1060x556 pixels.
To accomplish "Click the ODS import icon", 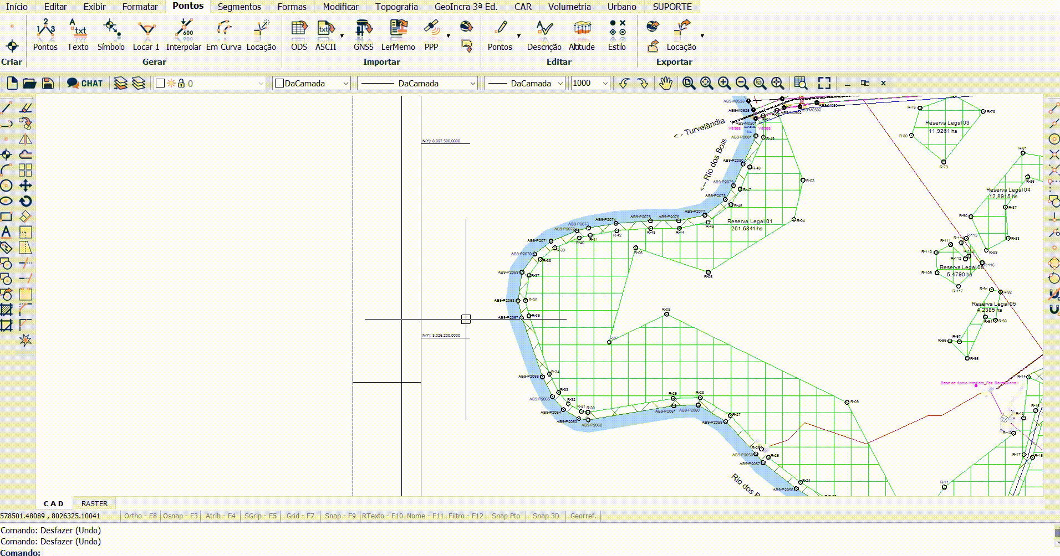I will click(299, 35).
